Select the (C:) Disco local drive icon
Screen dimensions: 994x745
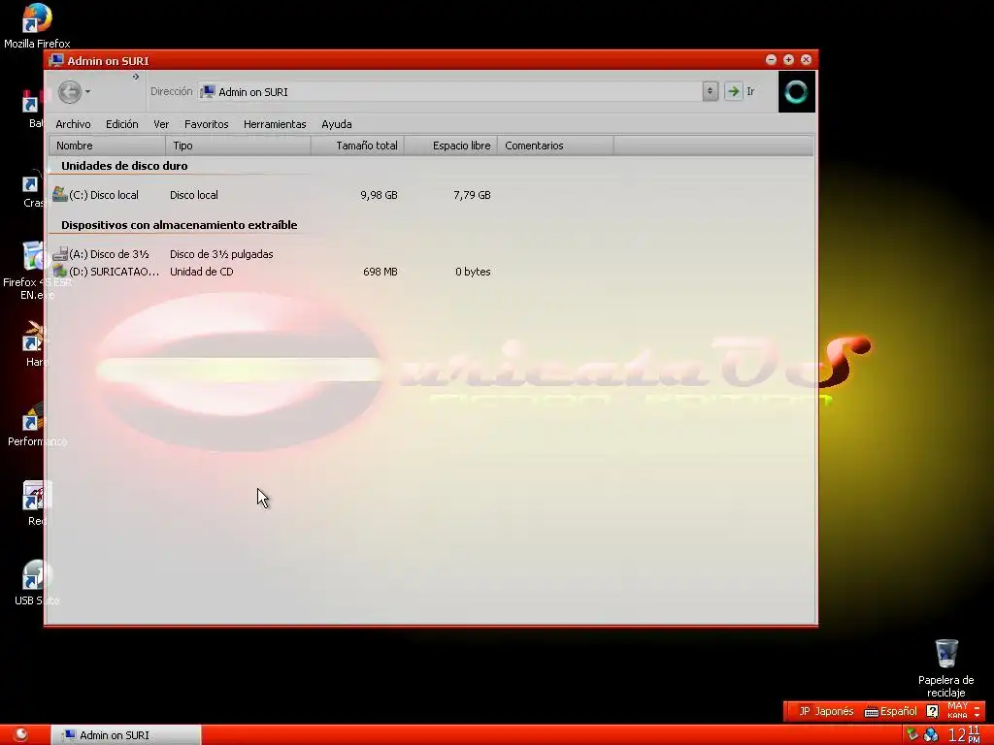point(59,194)
